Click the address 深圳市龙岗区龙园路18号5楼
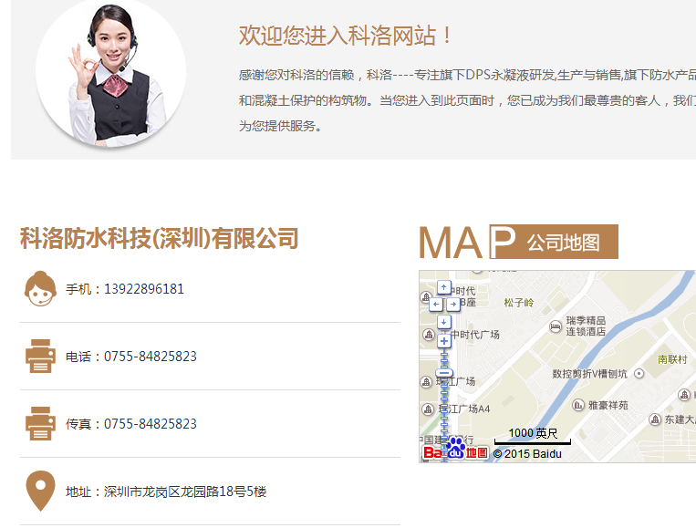 pyautogui.click(x=185, y=492)
